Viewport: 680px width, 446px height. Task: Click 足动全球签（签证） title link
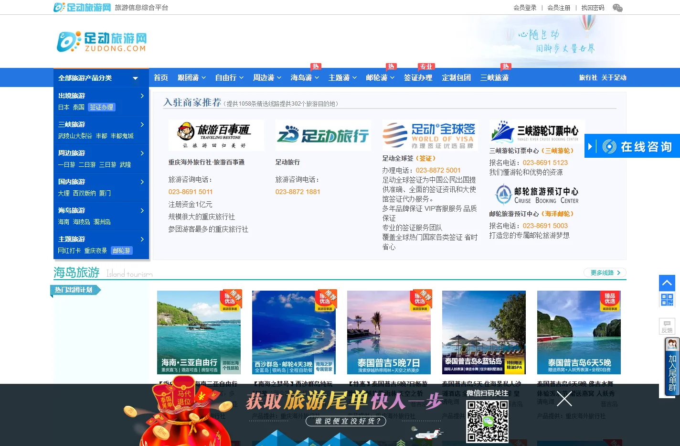coord(409,158)
